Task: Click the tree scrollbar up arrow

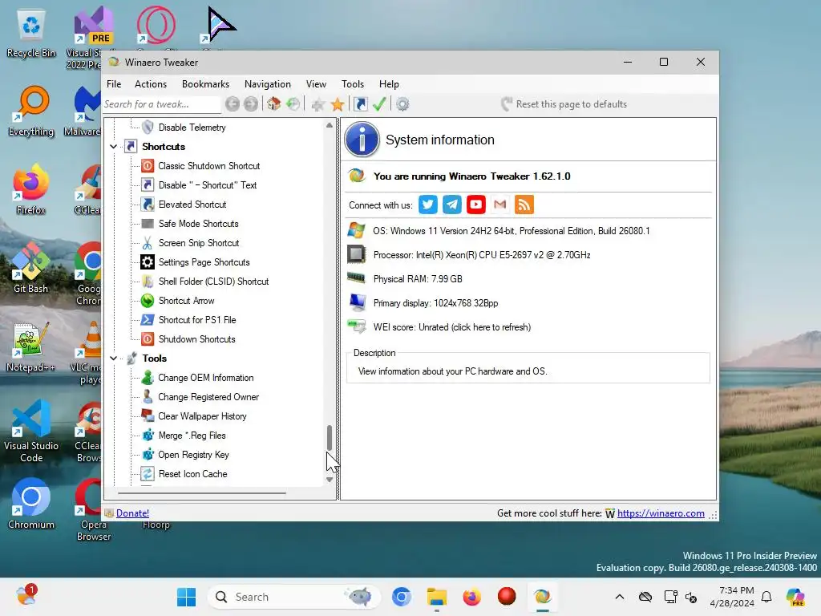Action: pos(330,125)
